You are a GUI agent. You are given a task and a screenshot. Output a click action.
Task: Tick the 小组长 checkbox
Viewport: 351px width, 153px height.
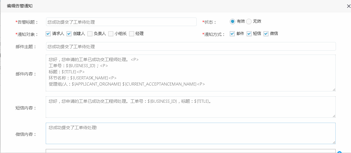click(111, 34)
